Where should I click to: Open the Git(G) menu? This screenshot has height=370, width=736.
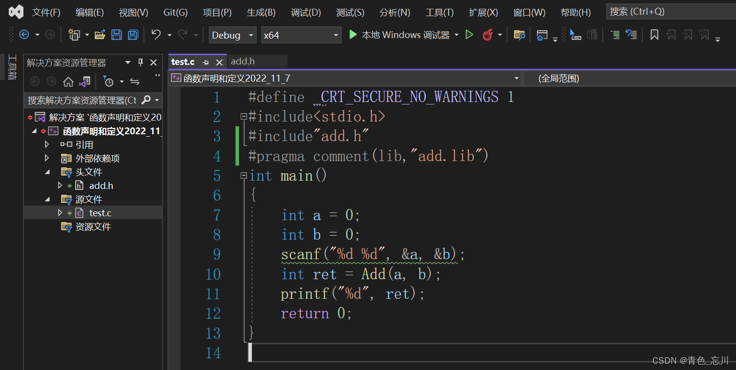[176, 12]
